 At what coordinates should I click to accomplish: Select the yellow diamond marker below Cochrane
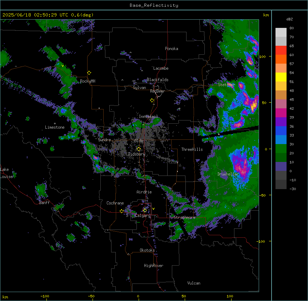121,211
